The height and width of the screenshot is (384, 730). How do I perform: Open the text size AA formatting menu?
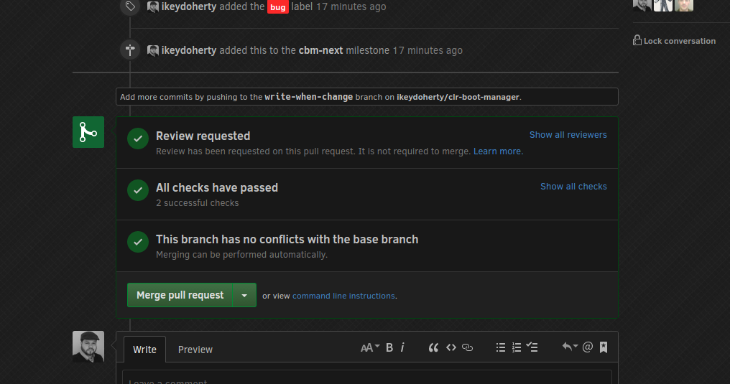coord(370,347)
